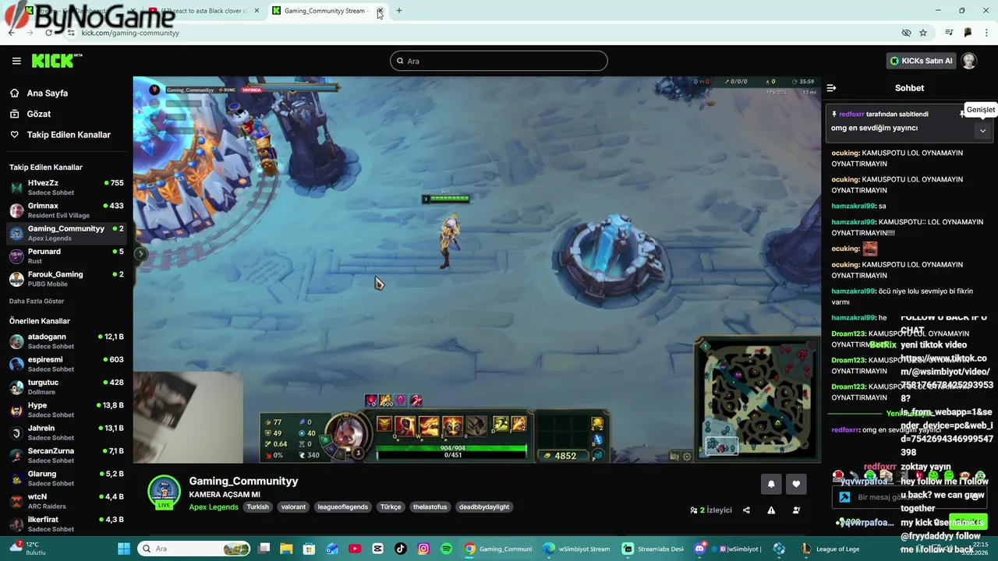This screenshot has width=998, height=561.
Task: Select the Turkish tag
Action: (258, 506)
